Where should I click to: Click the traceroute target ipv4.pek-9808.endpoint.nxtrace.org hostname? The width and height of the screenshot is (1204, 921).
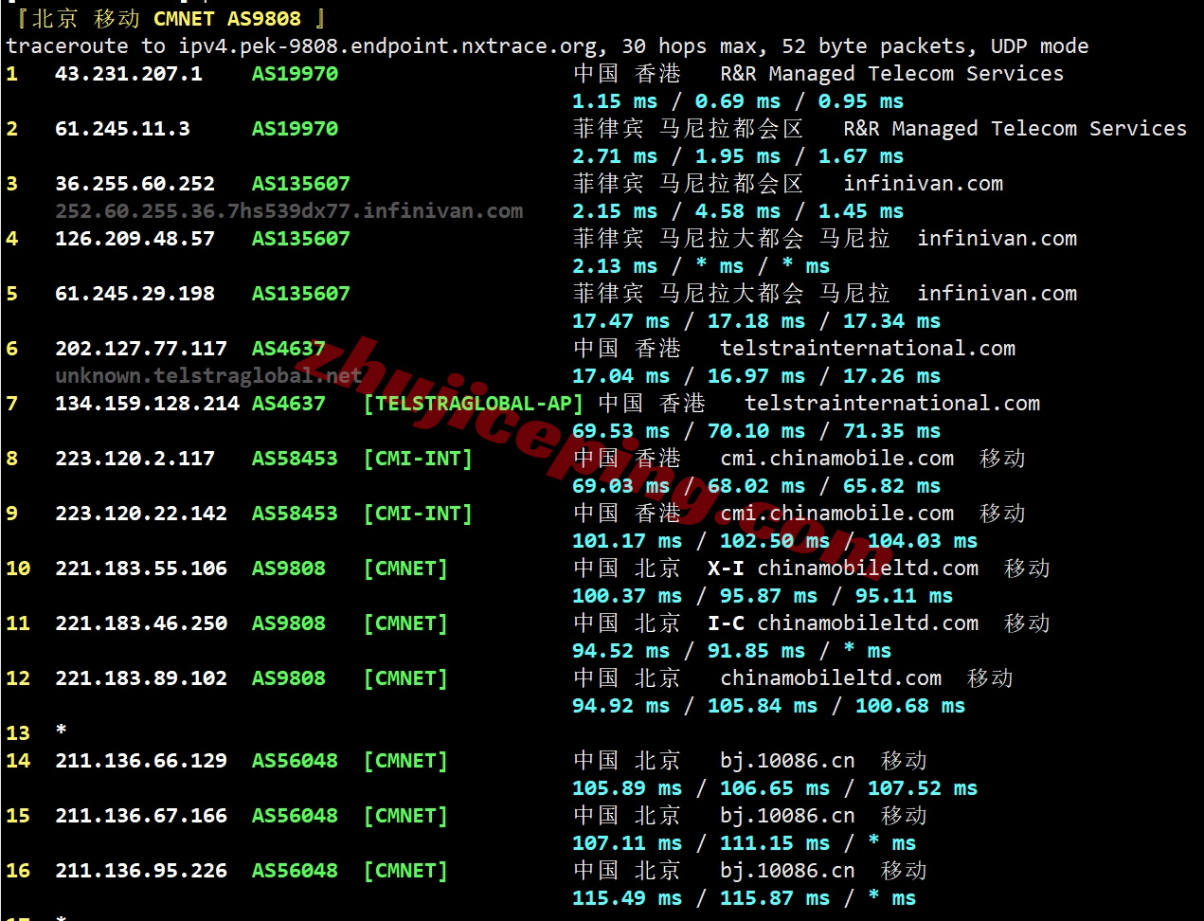[x=388, y=46]
